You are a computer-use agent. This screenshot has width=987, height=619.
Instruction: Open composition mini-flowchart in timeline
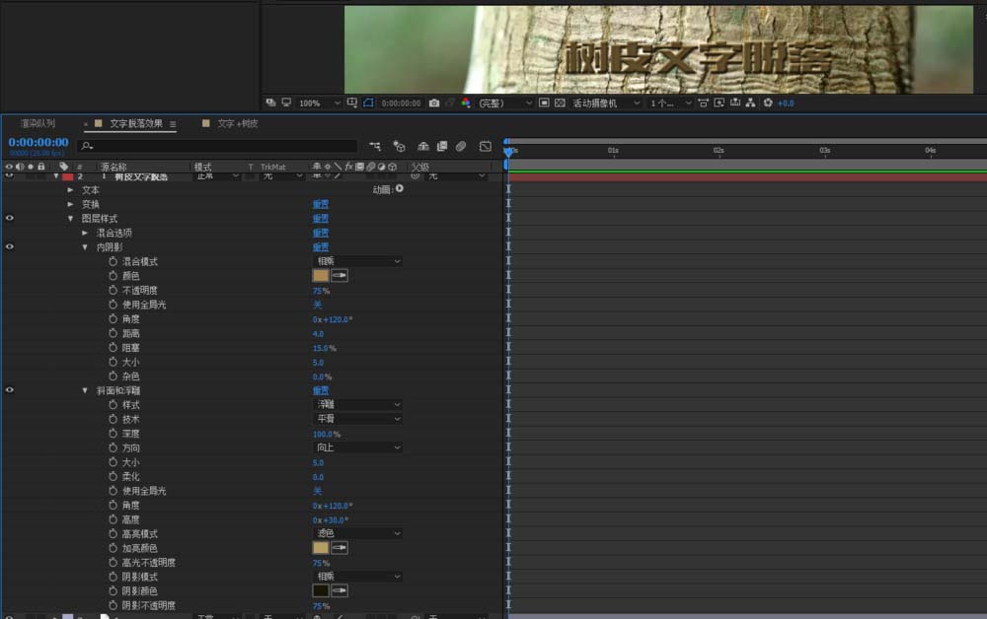375,147
